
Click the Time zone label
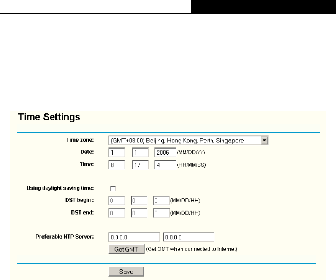(x=80, y=140)
